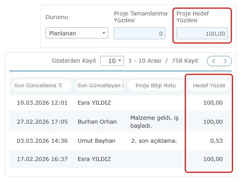Select the Proje Bilgi Notu column header
Screen dimensions: 241x182
(156, 85)
